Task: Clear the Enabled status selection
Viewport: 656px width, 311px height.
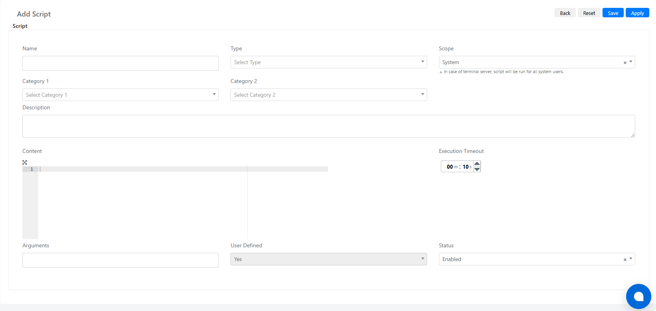Action: pyautogui.click(x=625, y=259)
